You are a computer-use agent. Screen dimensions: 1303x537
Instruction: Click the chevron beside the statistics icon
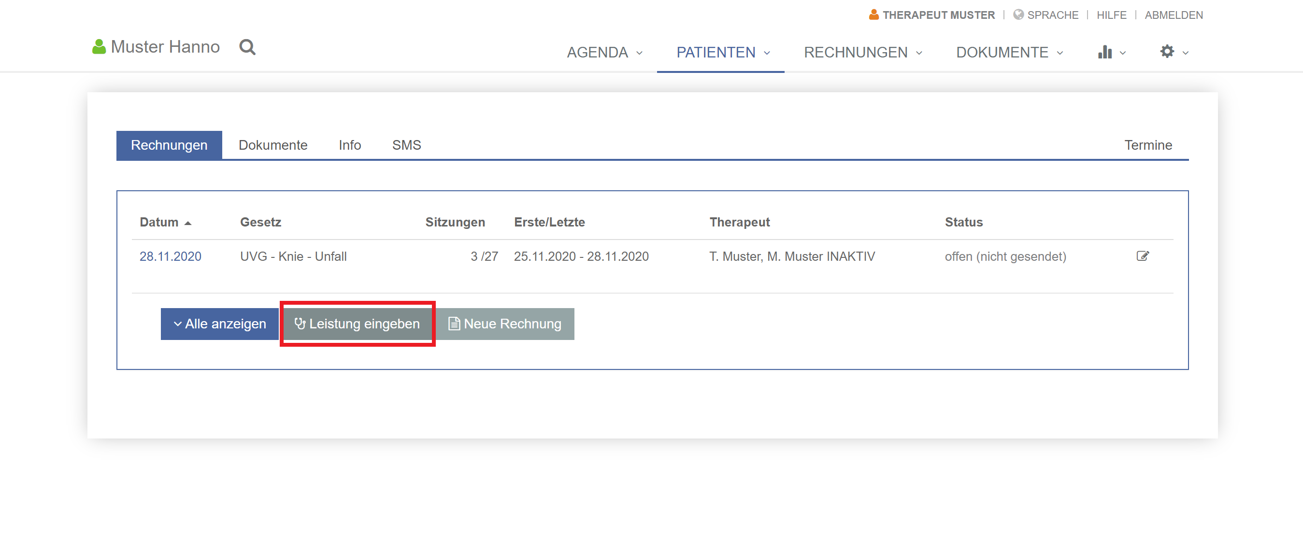click(1123, 53)
